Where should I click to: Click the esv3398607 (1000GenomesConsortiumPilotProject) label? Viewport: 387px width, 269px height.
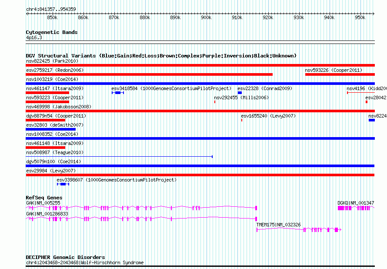coord(117,180)
